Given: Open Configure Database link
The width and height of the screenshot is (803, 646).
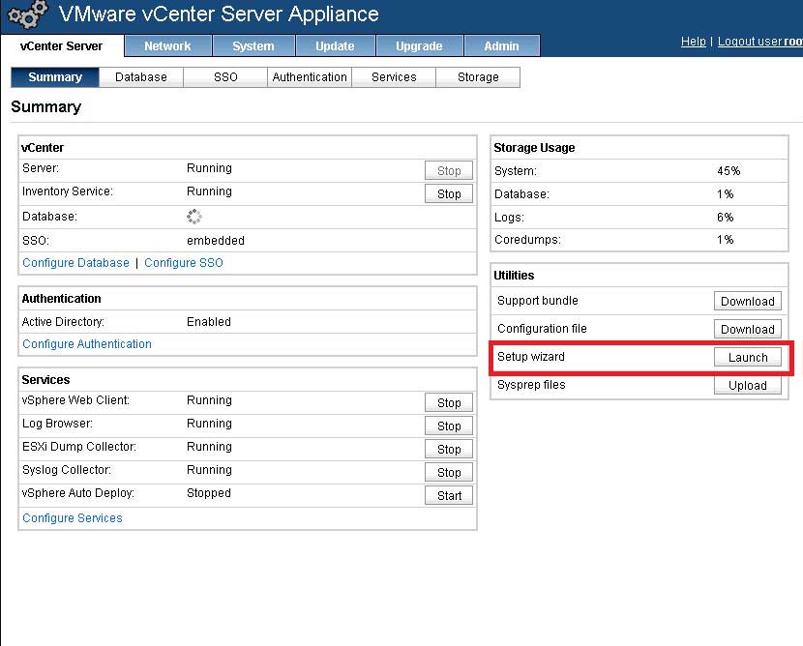Looking at the screenshot, I should (75, 263).
